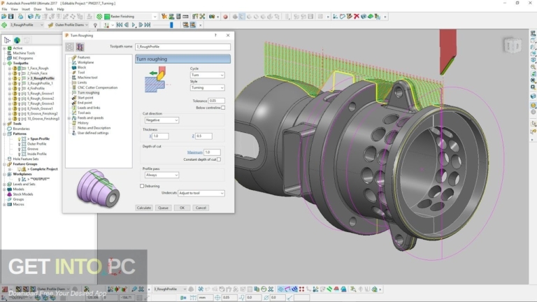537x302 pixels.
Task: Open the Draw menu
Action: tap(38, 9)
